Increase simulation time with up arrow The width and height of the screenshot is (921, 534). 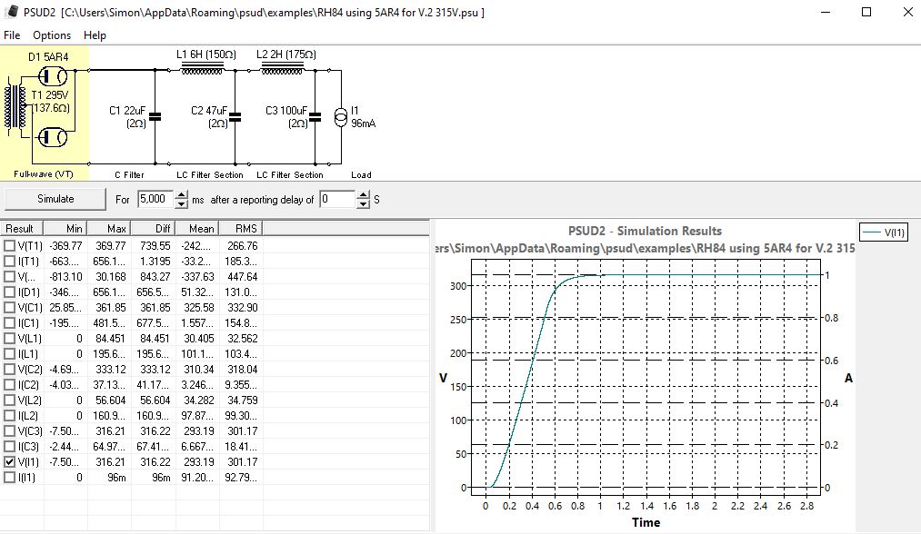coord(182,195)
